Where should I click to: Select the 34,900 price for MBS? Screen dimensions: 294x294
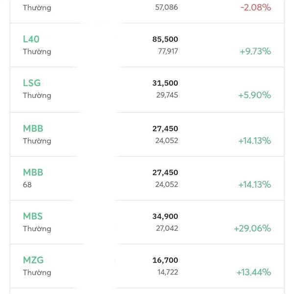click(x=165, y=216)
